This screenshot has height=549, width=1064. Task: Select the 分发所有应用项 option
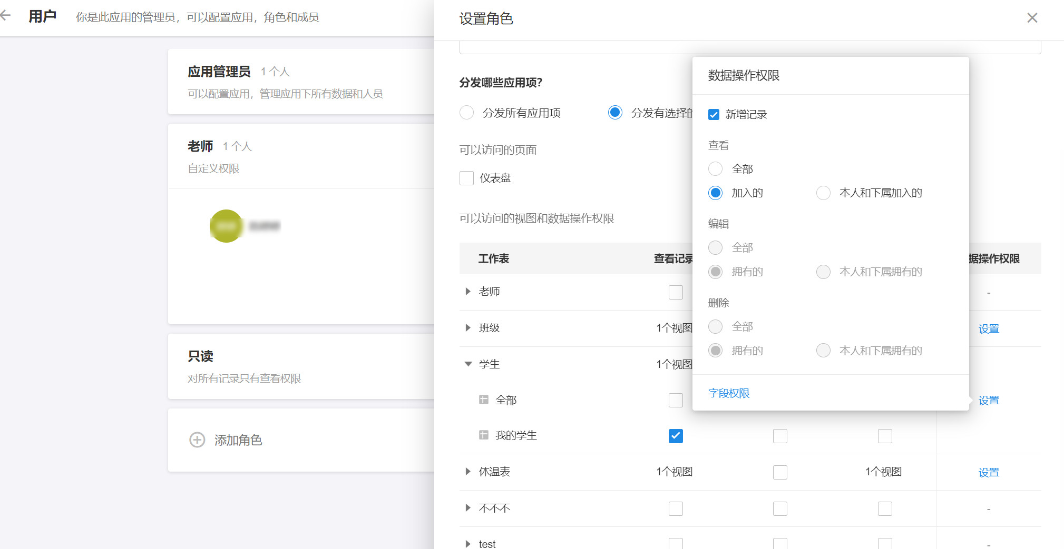click(x=466, y=112)
